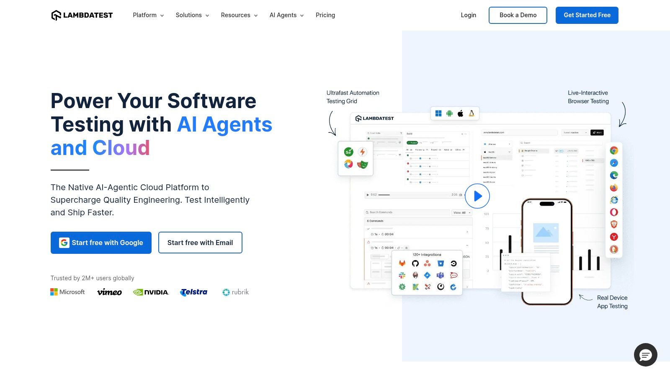Choose Start free with Email
This screenshot has height=377, width=670.
200,243
